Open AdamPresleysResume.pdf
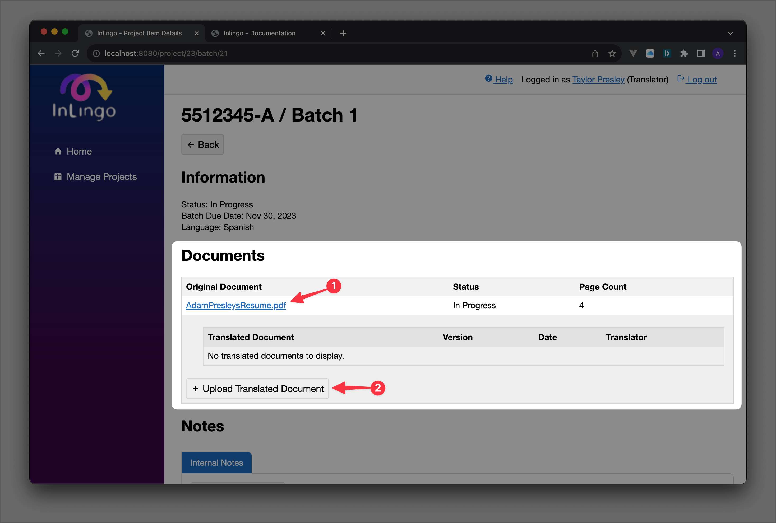Screen dimensions: 776x523 (236, 305)
